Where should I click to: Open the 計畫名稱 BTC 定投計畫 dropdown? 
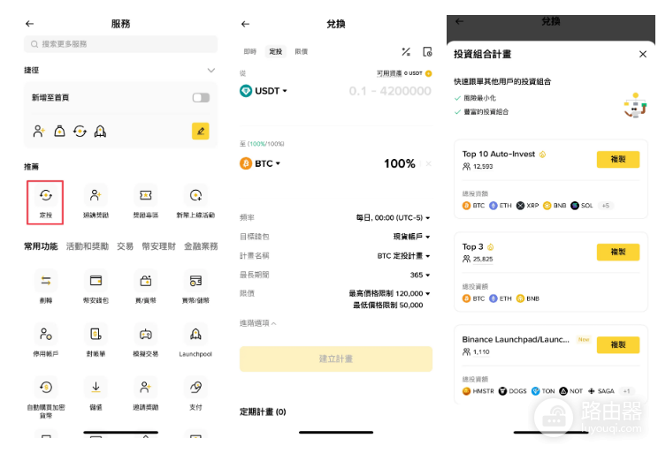click(403, 255)
